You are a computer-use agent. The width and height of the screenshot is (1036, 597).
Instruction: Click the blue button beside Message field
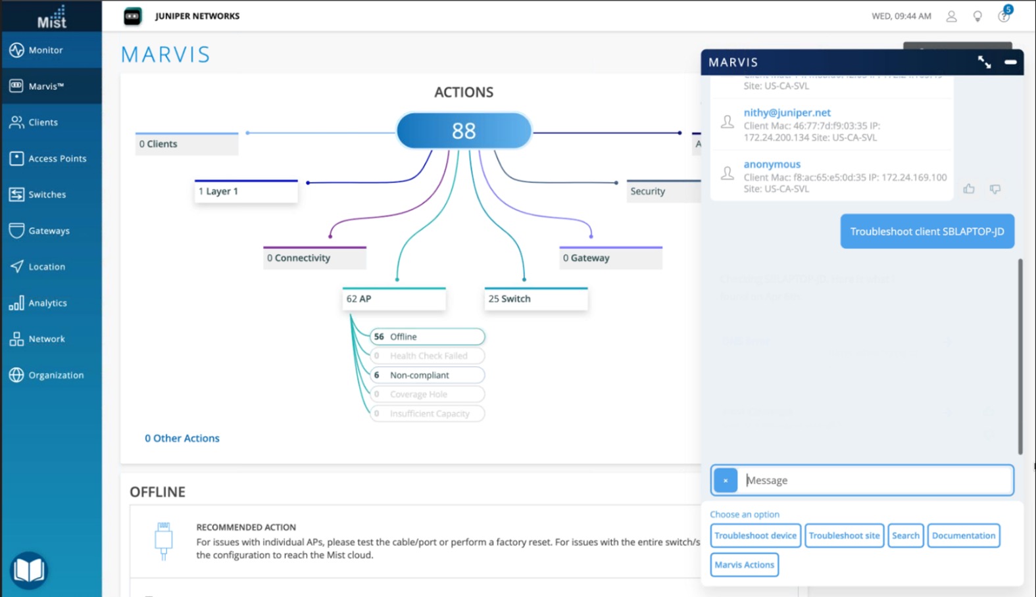[726, 481]
